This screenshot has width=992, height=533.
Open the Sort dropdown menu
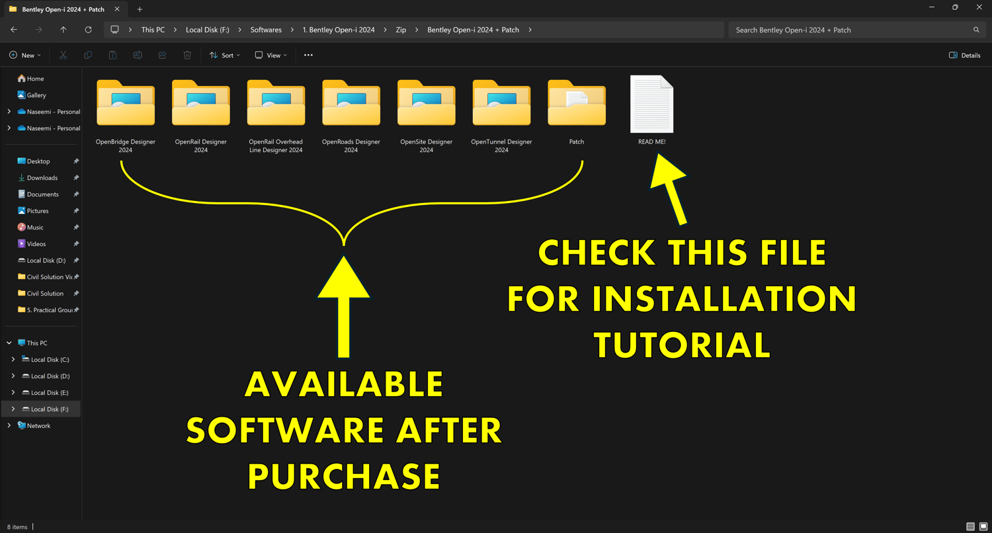225,55
